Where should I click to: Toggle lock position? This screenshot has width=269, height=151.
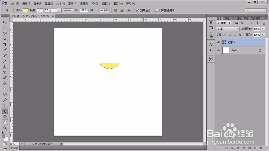pyautogui.click(x=235, y=35)
